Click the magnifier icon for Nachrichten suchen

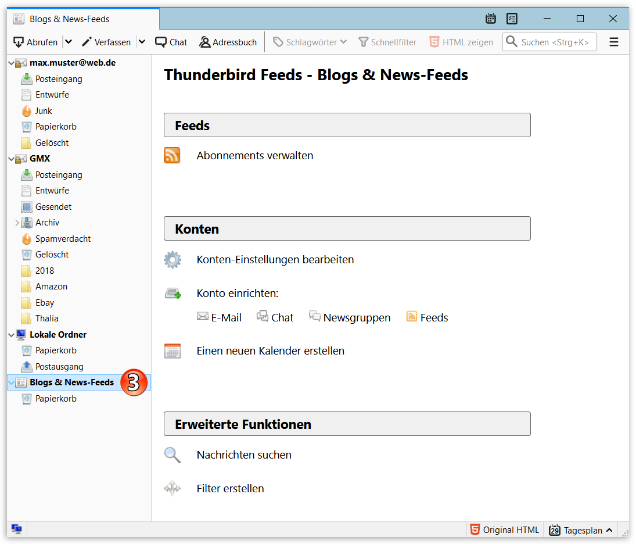coord(173,455)
